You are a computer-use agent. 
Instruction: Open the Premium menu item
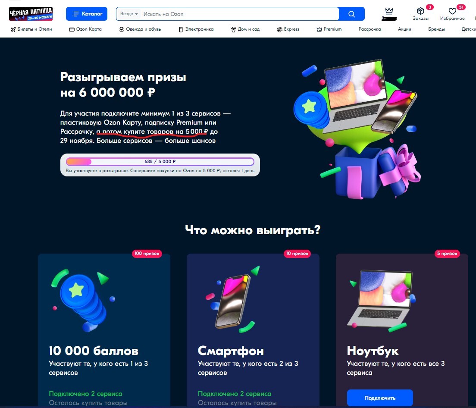coord(329,29)
